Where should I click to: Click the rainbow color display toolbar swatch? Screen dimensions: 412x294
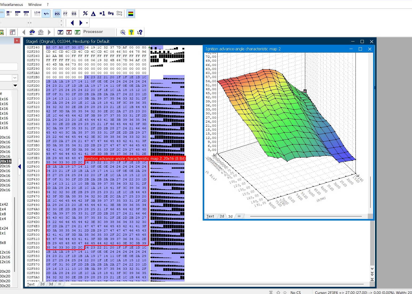click(130, 13)
